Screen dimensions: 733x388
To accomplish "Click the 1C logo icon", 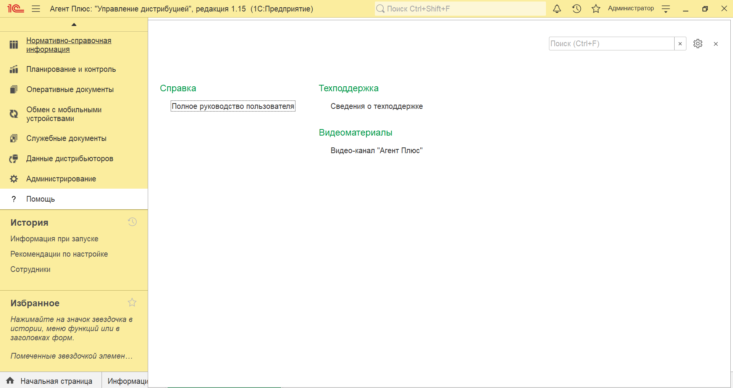I will tap(15, 9).
